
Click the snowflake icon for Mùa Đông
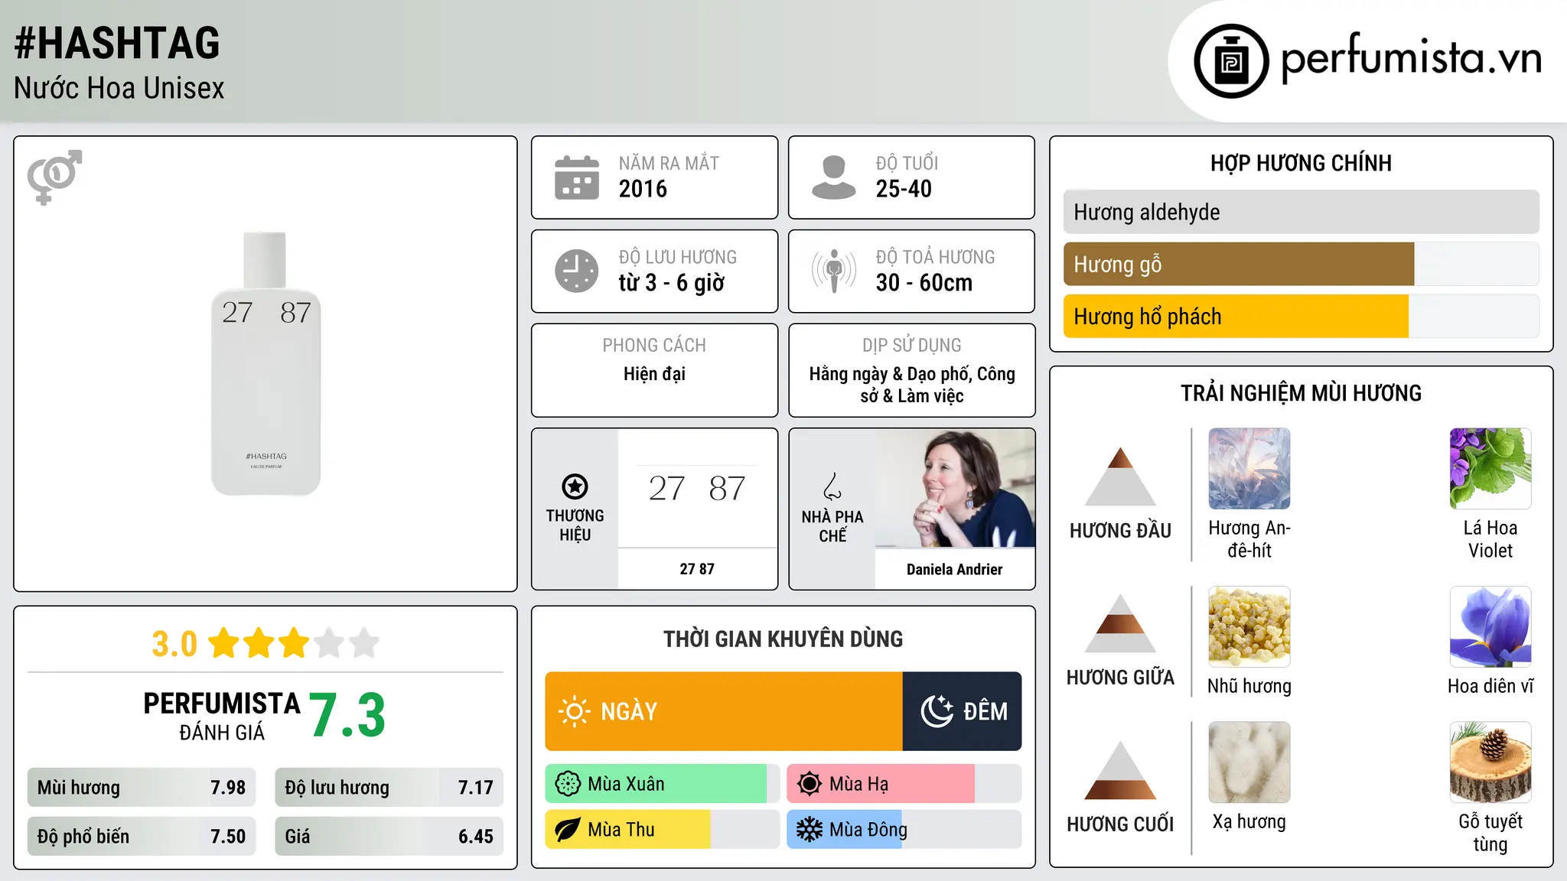click(x=810, y=830)
